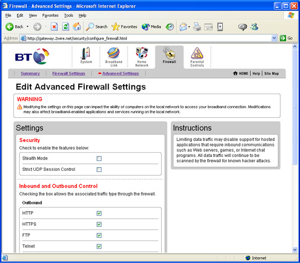Click the browser Refresh toolbar icon
The width and height of the screenshot is (300, 263).
point(65,27)
